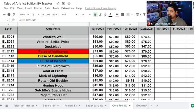Add a new sheet with plus icon
Image resolution: width=194 pixels, height=109 pixels.
1,106
